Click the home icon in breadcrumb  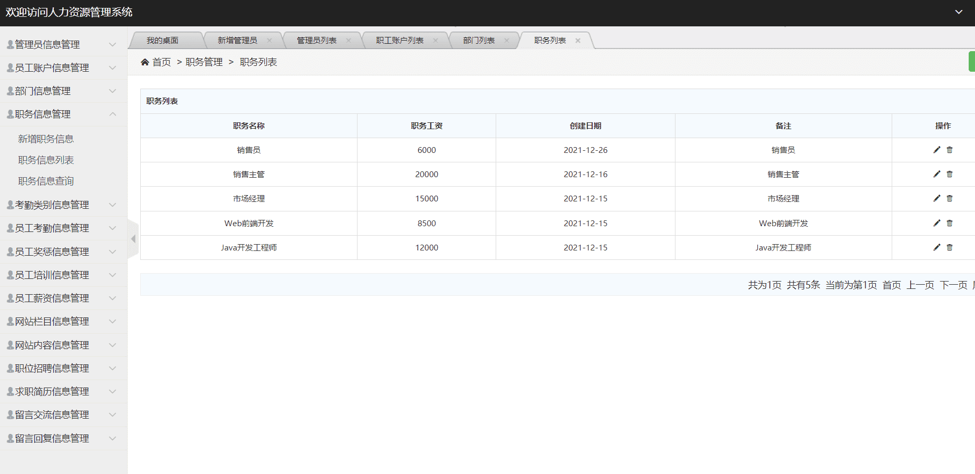pos(145,62)
